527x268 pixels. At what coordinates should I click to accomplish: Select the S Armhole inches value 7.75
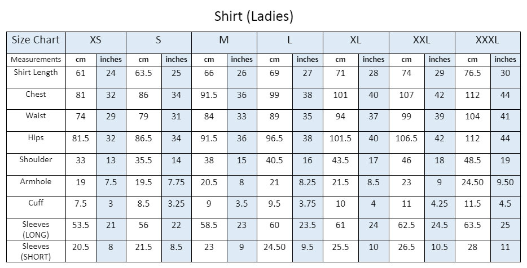click(176, 182)
